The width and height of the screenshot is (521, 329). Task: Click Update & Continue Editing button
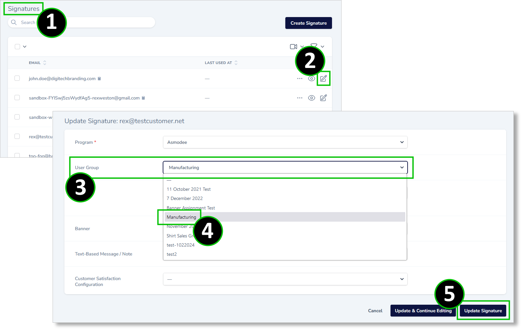click(423, 311)
